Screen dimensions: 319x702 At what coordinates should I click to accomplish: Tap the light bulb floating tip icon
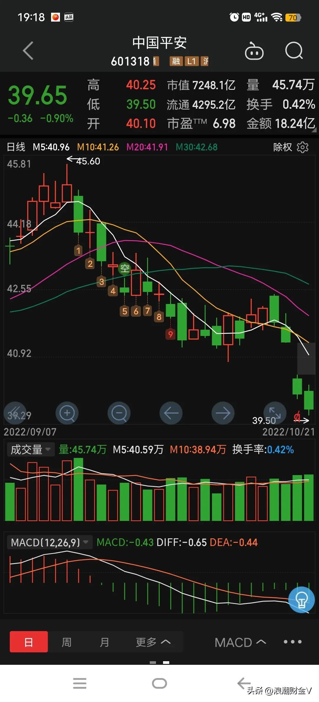coord(301,599)
